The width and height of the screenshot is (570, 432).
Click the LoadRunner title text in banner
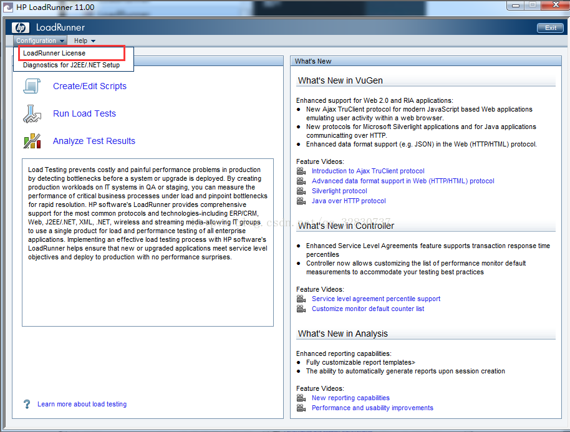[60, 27]
